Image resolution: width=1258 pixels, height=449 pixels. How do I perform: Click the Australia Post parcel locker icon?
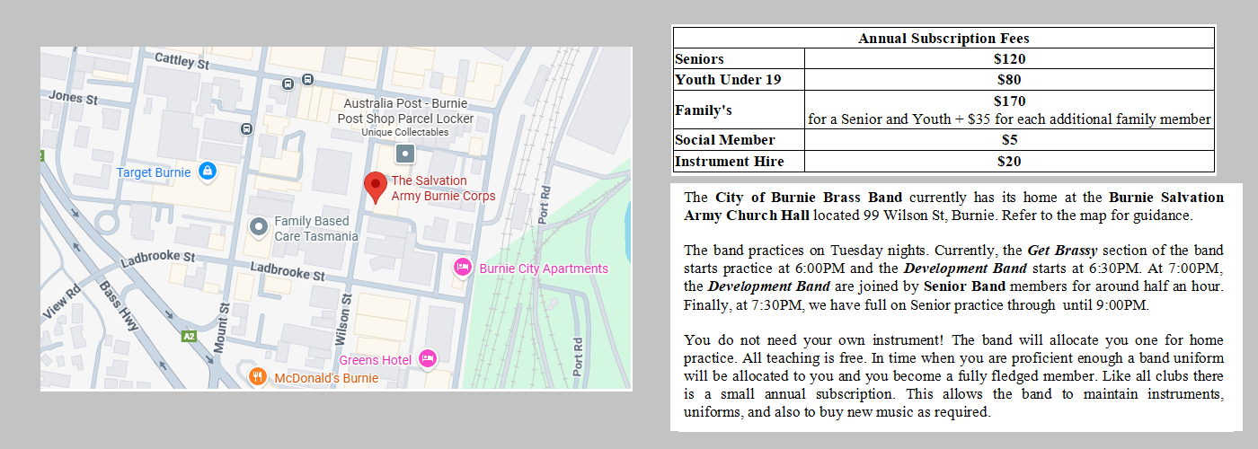[x=405, y=154]
